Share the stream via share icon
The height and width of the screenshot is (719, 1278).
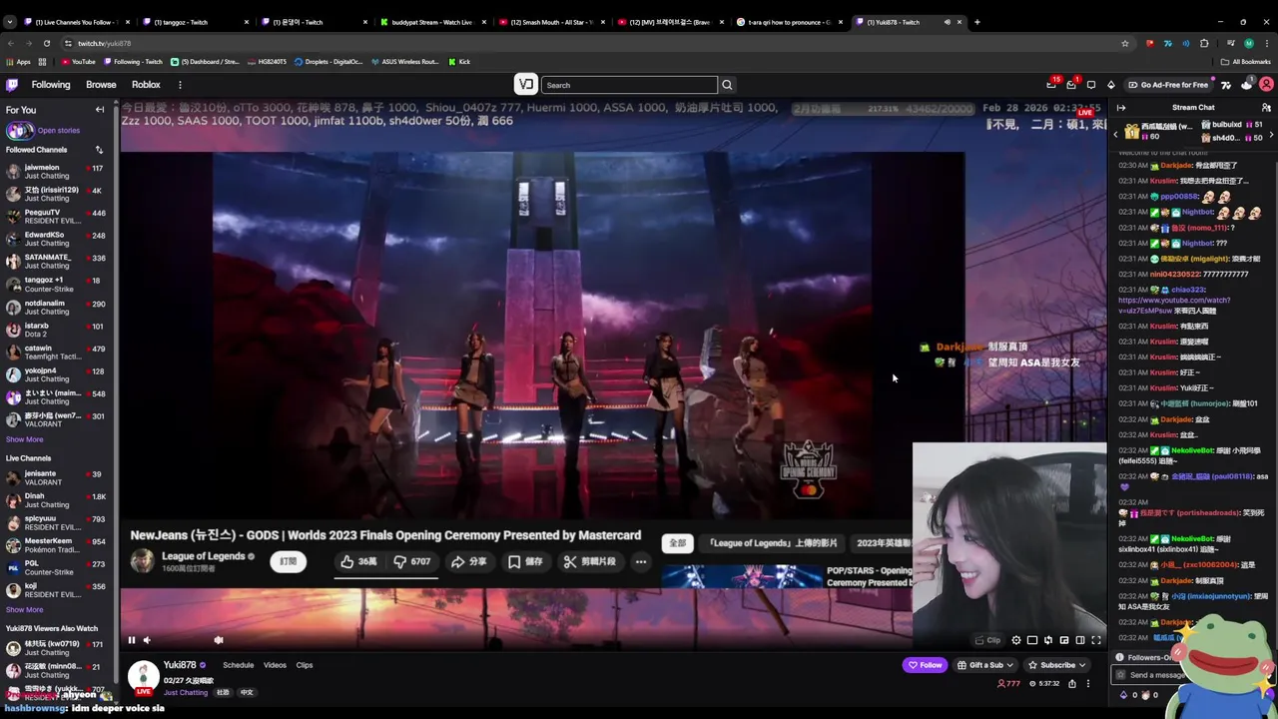pos(1072,684)
